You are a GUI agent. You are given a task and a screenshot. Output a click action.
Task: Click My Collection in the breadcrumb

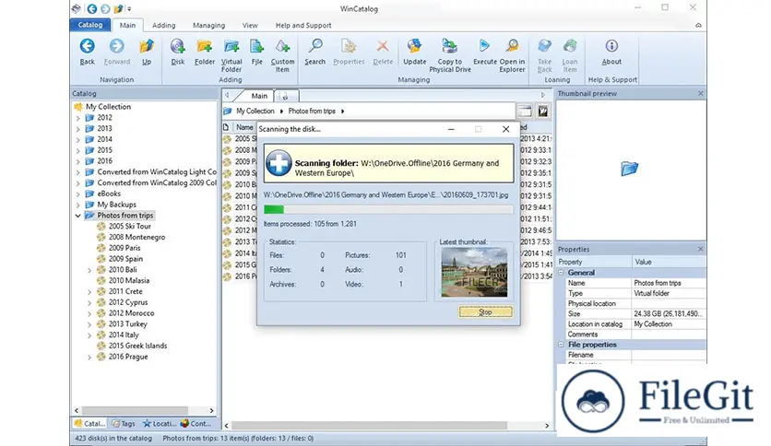(x=255, y=111)
